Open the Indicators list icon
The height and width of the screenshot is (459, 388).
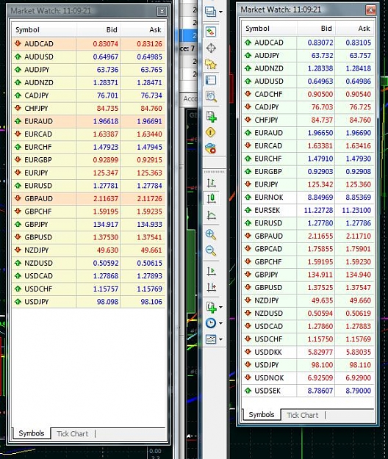211,307
